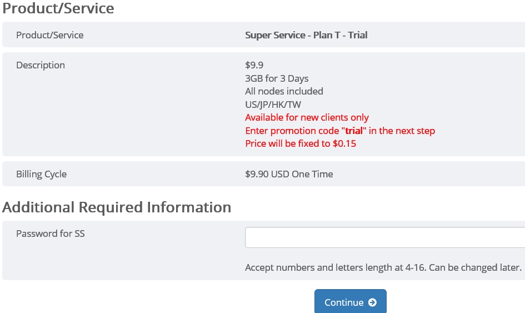The height and width of the screenshot is (313, 525).
Task: Click the $9.90 USD One Time billing value
Action: (289, 174)
